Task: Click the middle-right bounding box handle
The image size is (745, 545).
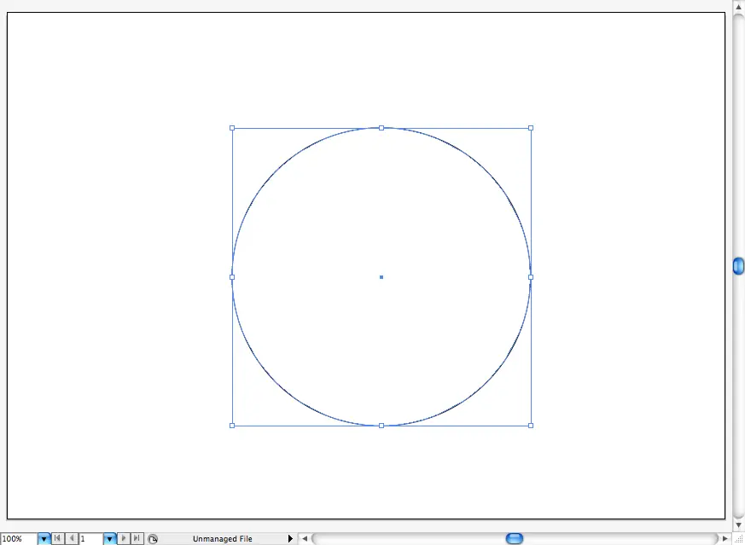Action: click(531, 277)
